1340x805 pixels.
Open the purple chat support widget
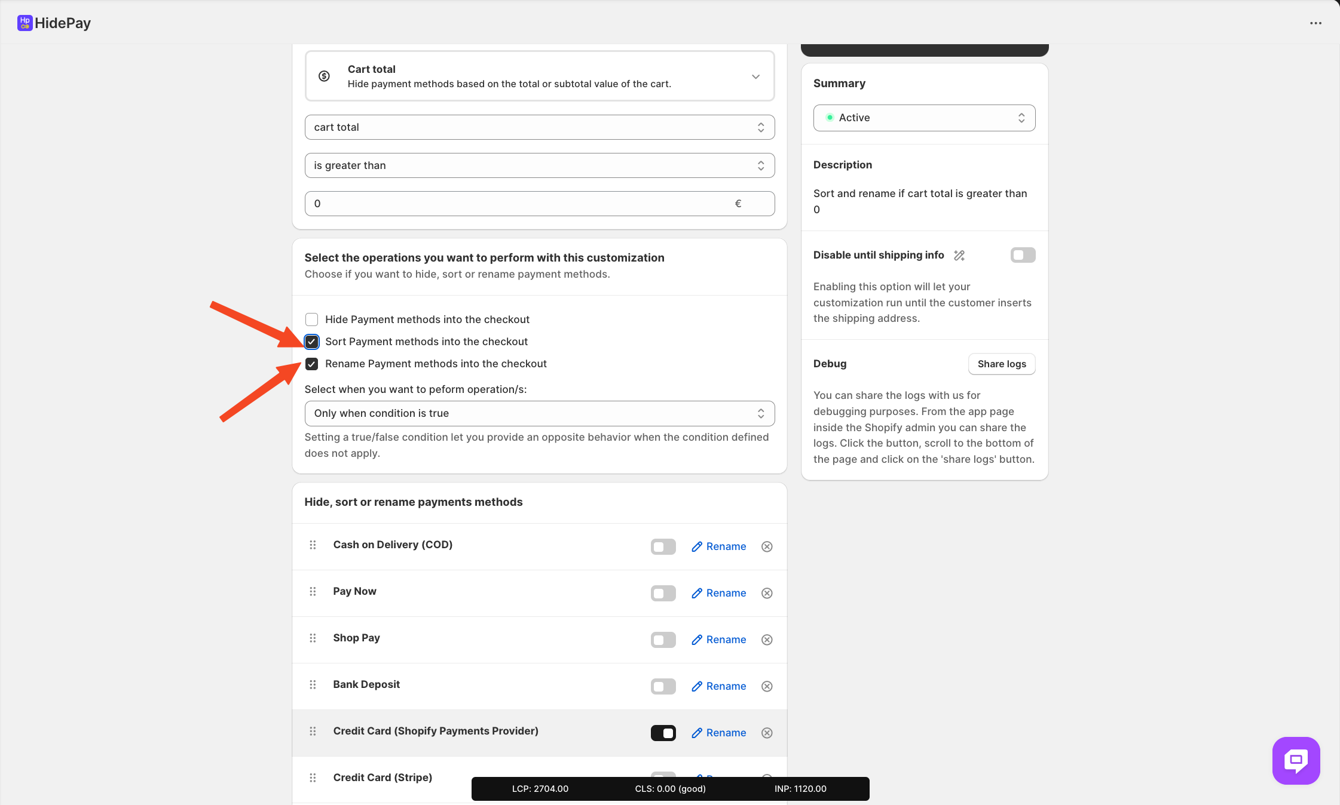point(1296,760)
